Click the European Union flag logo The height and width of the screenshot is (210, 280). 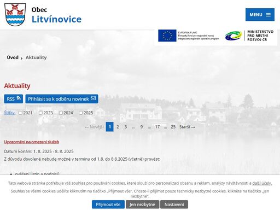pos(167,36)
